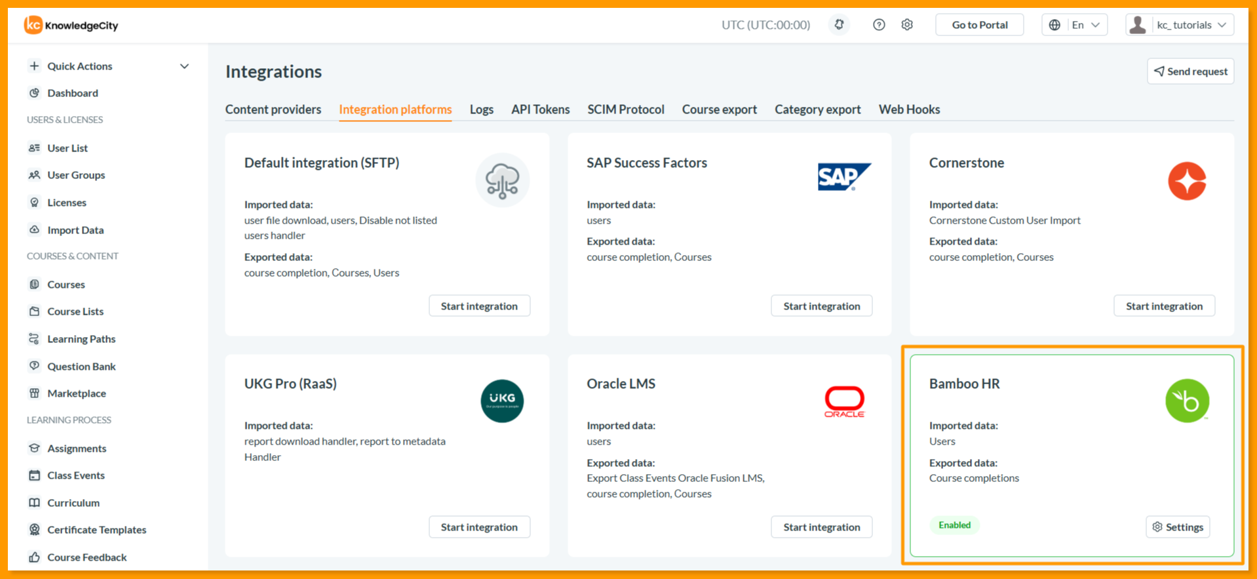Click the Courses sidebar icon
The image size is (1257, 579).
(35, 285)
